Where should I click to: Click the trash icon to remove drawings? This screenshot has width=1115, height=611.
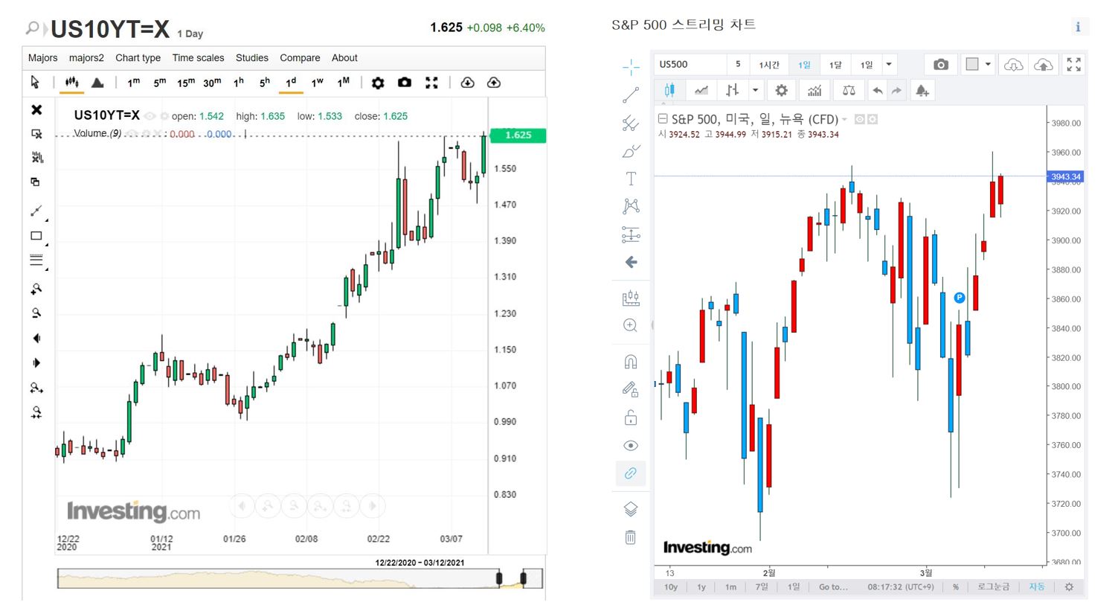click(630, 537)
